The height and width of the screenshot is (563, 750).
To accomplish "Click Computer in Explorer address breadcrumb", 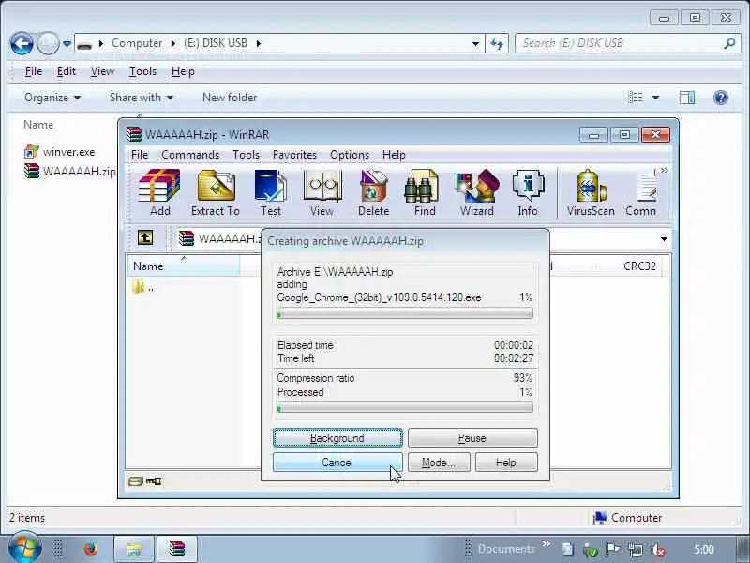I will coord(137,43).
